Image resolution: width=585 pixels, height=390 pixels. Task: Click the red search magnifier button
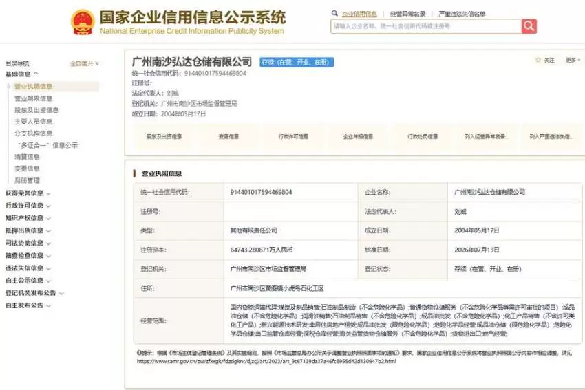pos(529,26)
